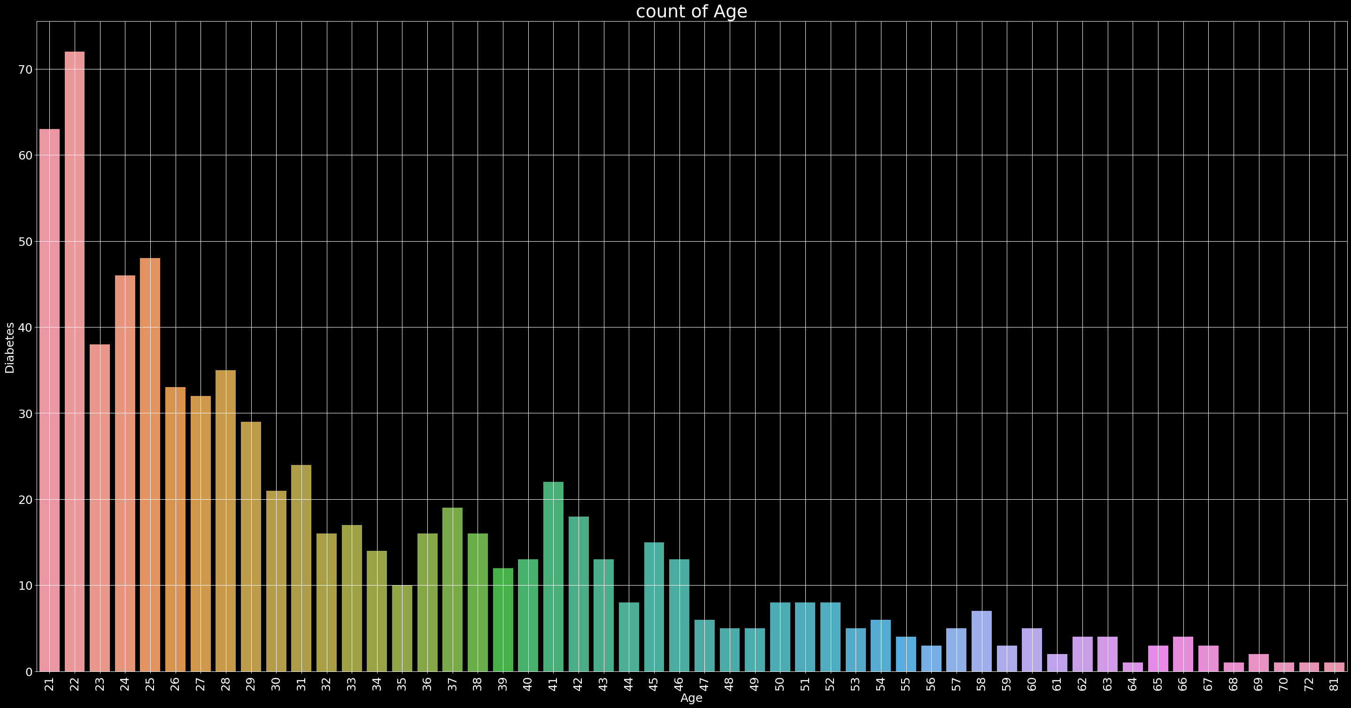Viewport: 1351px width, 708px height.
Task: Click x-axis tick label '56'
Action: [931, 684]
